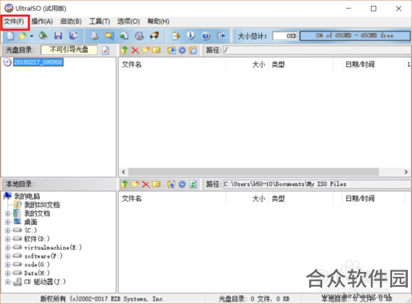Click Add files icon in local directory toolbar
Viewport: 412px width, 304px height.
click(171, 184)
